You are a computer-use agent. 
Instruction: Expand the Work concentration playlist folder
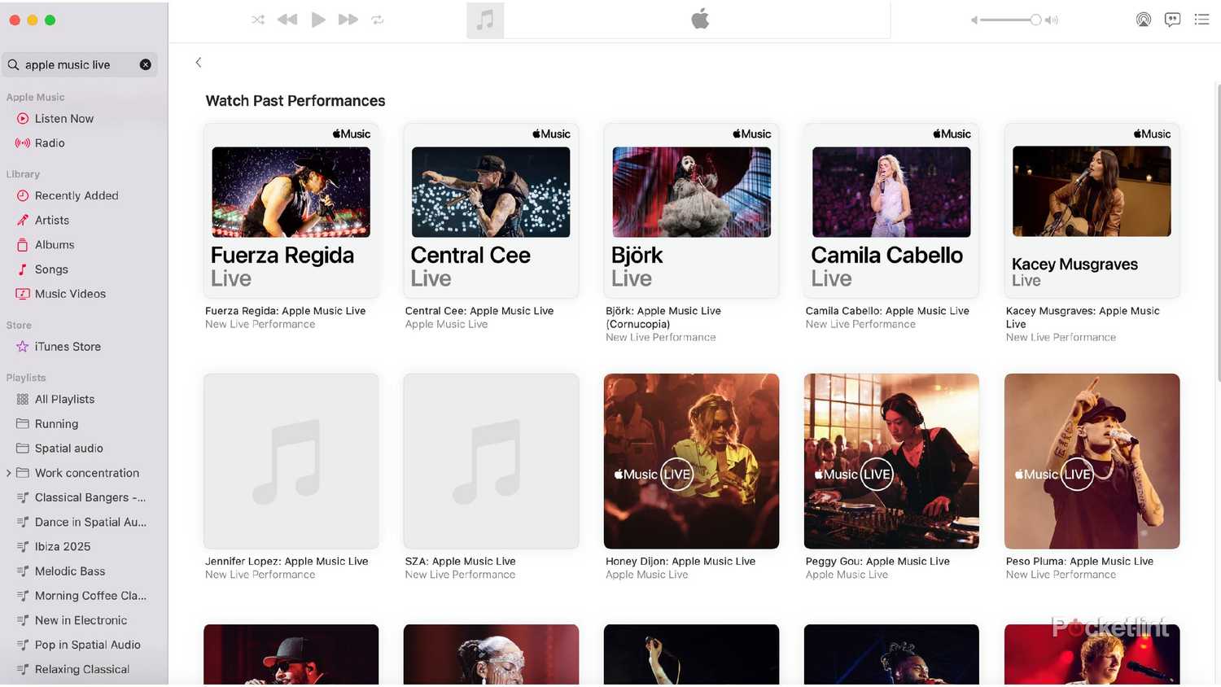pyautogui.click(x=9, y=473)
